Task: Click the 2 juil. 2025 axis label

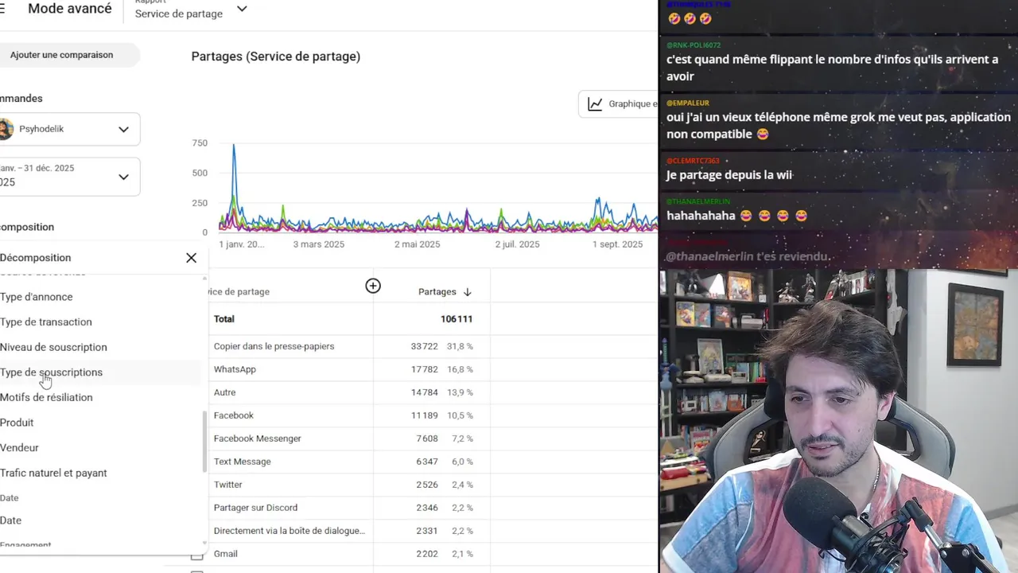Action: [x=518, y=244]
